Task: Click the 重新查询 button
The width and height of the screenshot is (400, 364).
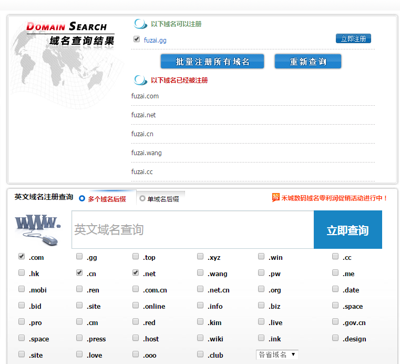Action: point(308,62)
